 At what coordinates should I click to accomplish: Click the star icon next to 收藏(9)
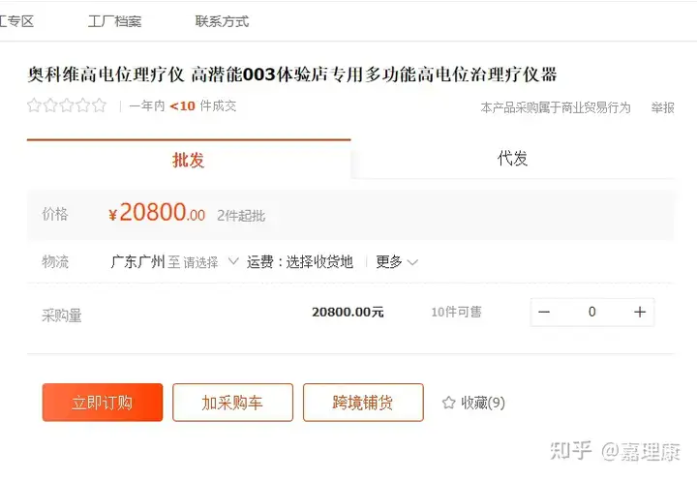coord(449,403)
